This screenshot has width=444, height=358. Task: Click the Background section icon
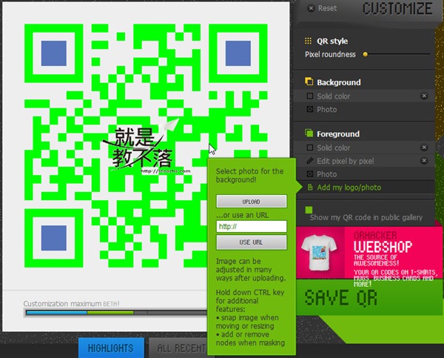coord(309,82)
